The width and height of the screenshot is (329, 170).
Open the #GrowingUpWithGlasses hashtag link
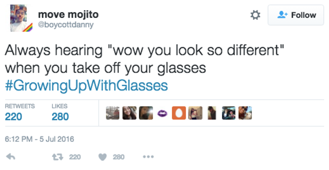click(86, 86)
